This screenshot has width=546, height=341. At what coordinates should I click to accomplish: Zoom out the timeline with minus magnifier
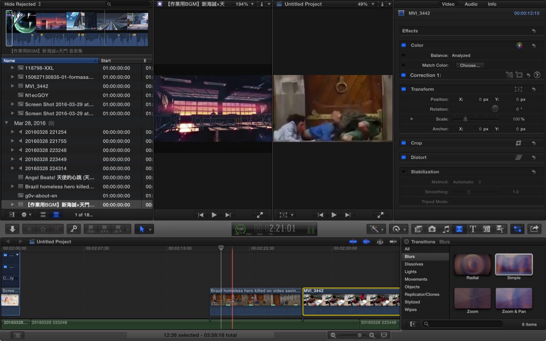point(333,335)
